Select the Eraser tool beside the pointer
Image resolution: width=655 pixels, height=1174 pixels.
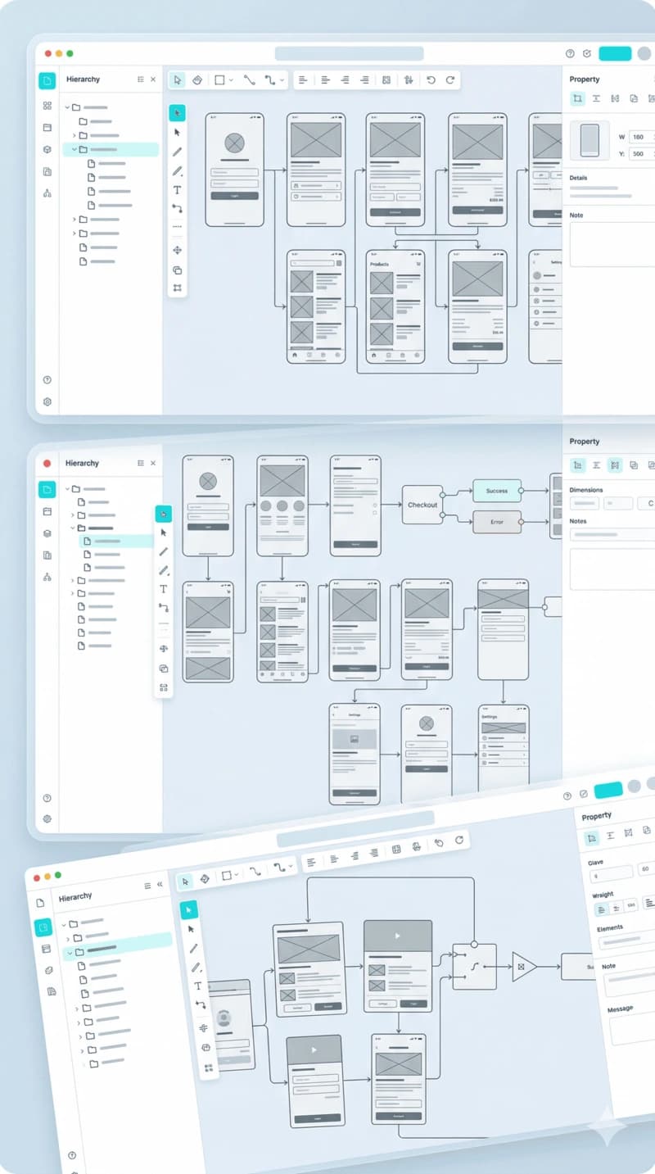pyautogui.click(x=197, y=79)
